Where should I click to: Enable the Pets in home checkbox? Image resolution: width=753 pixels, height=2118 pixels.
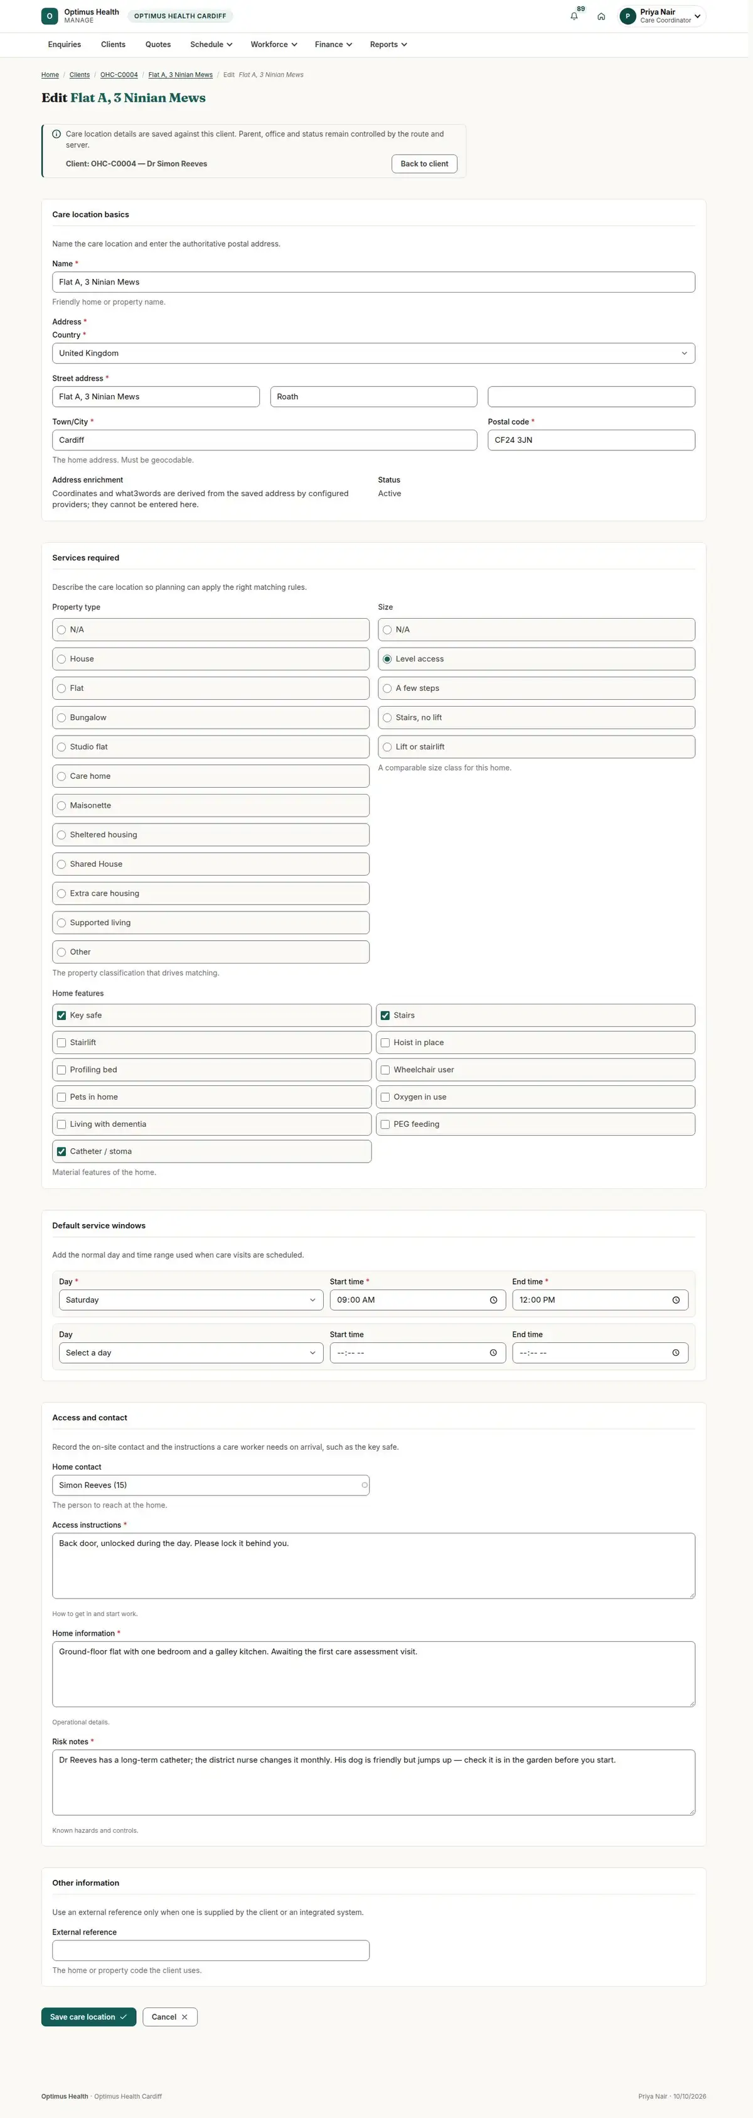point(61,1097)
